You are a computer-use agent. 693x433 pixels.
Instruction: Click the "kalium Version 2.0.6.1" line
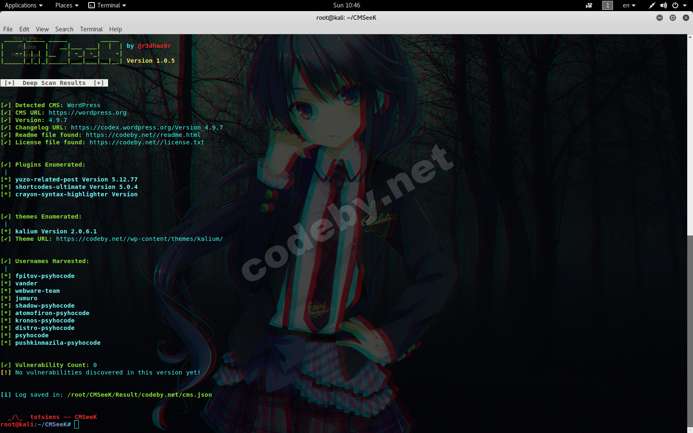tap(49, 231)
